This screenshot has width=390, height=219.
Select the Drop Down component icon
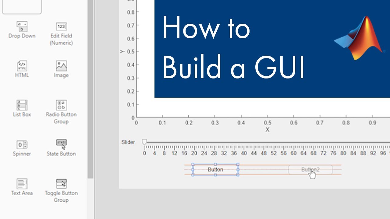click(22, 26)
